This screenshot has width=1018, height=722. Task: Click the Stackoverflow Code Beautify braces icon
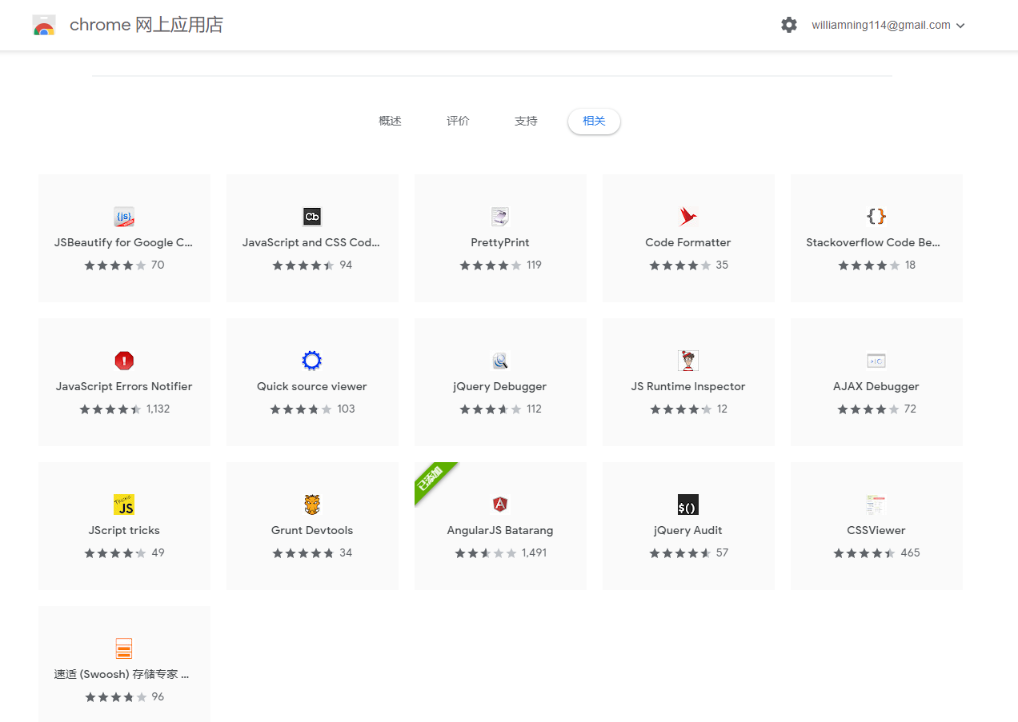click(x=876, y=217)
